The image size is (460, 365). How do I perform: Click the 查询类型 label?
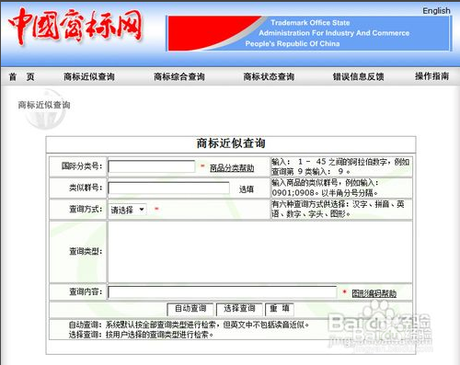click(86, 252)
